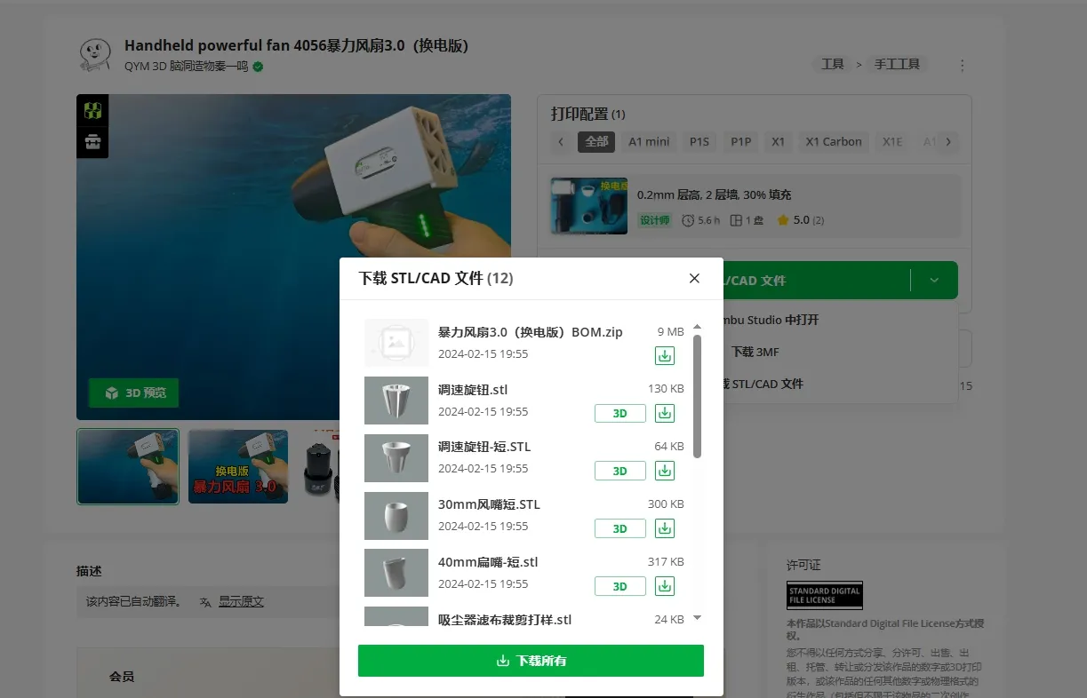
Task: Click the 5.6 h print time label
Action: click(x=700, y=220)
